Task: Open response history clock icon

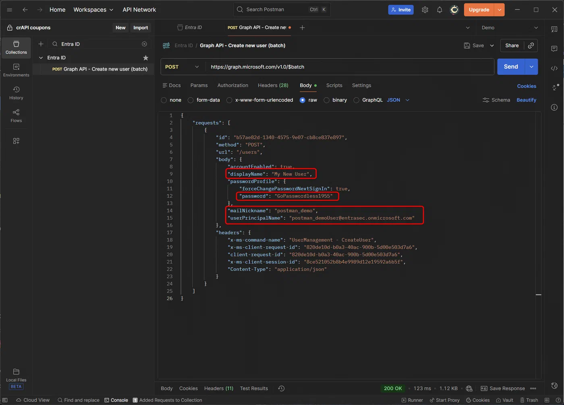Action: pos(281,388)
